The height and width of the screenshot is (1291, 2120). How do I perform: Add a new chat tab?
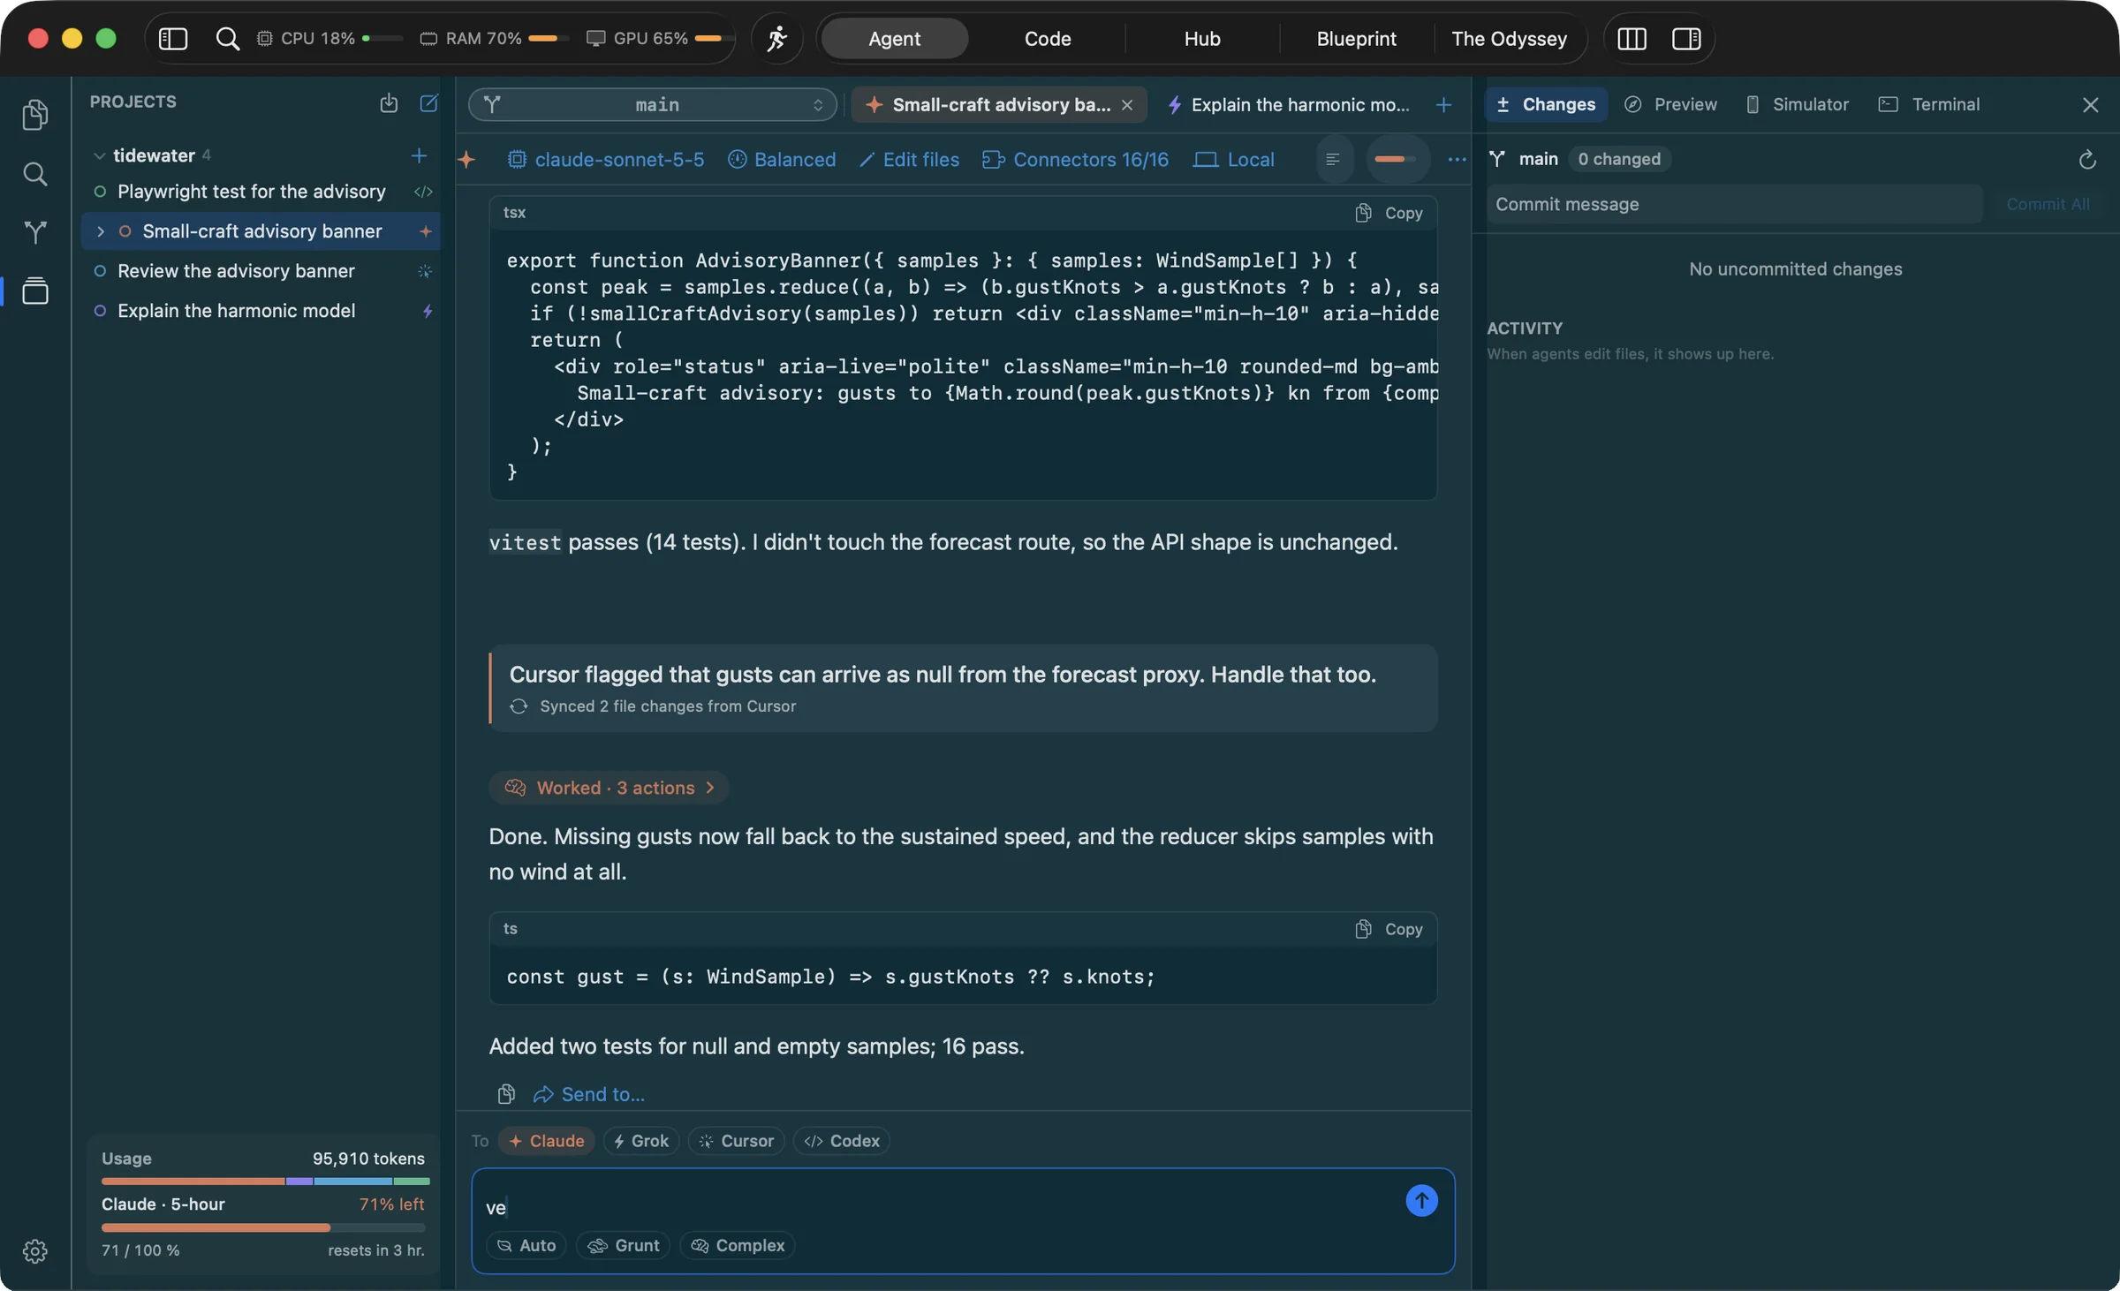pos(1443,104)
